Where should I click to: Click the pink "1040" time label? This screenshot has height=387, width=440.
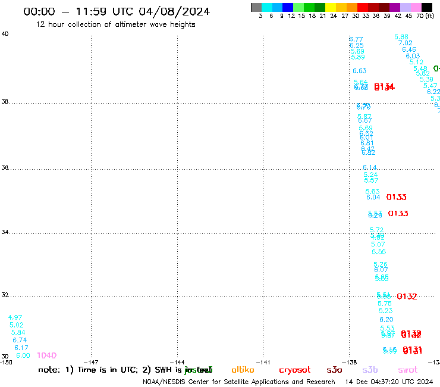tap(47, 355)
